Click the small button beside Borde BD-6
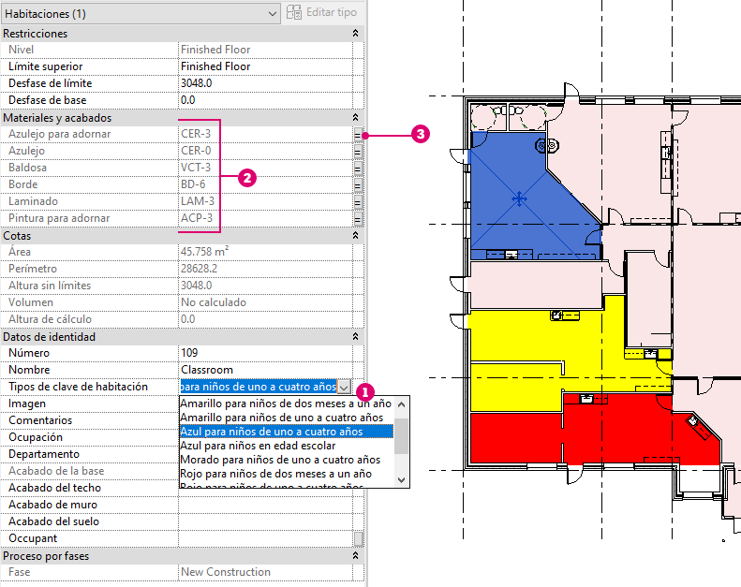The height and width of the screenshot is (587, 741). 358,184
